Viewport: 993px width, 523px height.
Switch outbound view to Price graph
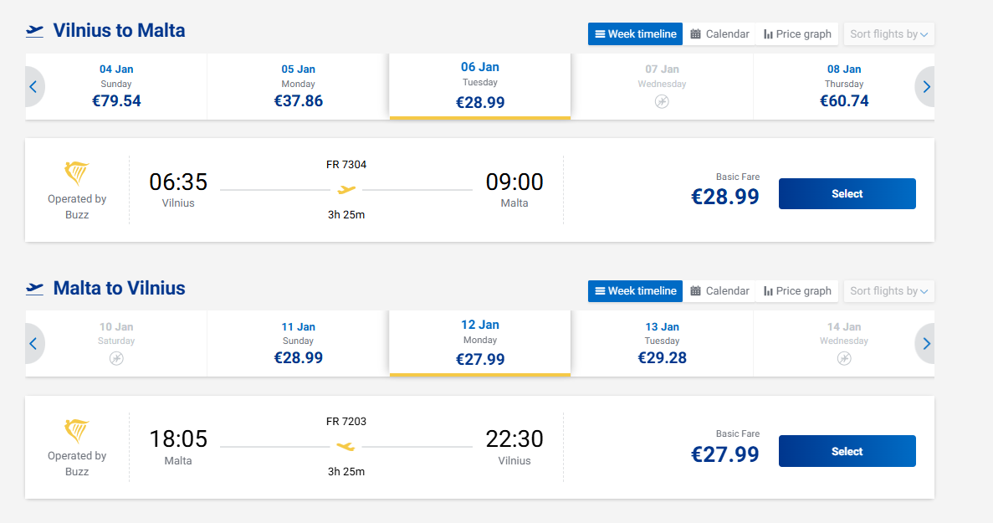[x=797, y=34]
